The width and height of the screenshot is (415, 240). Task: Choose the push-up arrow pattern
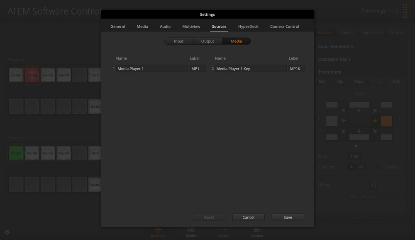pyautogui.click(x=359, y=110)
